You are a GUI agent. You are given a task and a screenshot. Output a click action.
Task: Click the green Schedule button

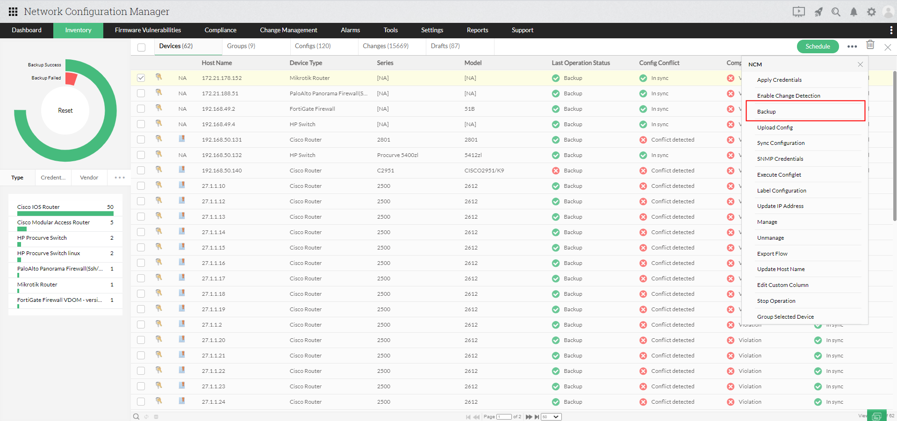(817, 46)
